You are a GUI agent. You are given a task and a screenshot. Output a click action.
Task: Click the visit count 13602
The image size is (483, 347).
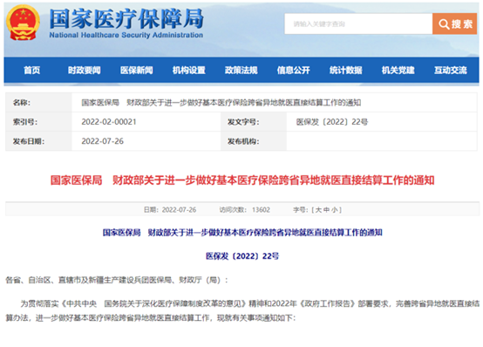pyautogui.click(x=261, y=210)
